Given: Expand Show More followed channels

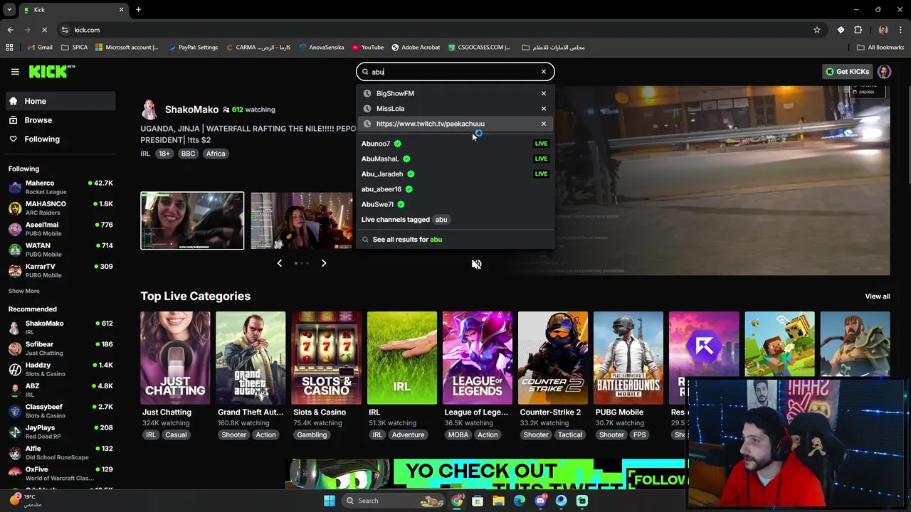Looking at the screenshot, I should tap(23, 291).
